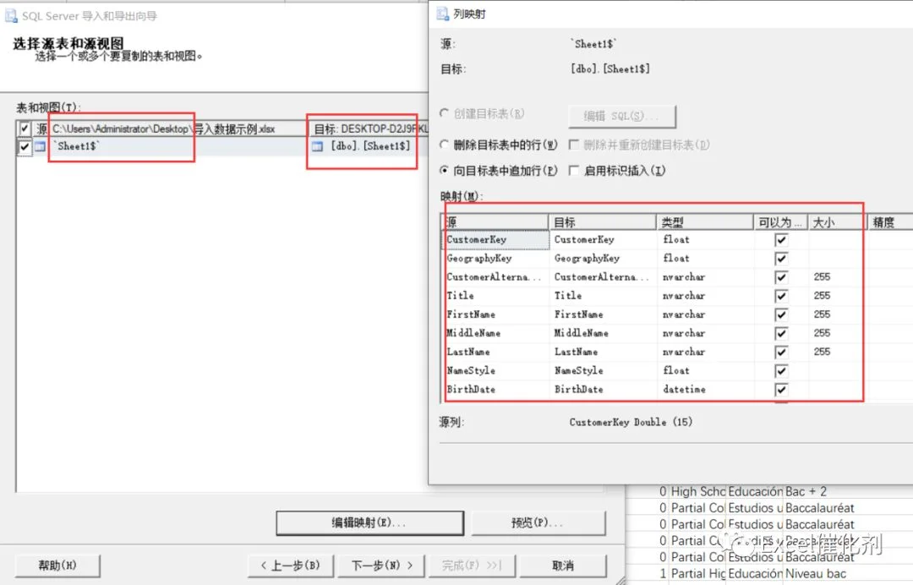
Task: Click the 255 size cell for Title row
Action: click(837, 296)
